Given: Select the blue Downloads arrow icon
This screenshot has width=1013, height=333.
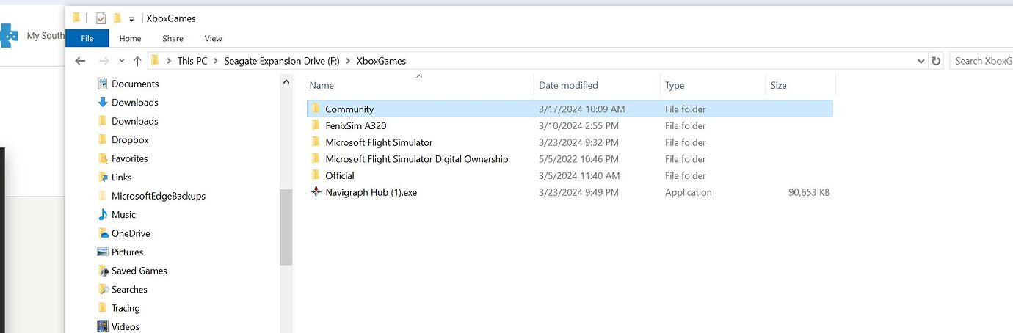Looking at the screenshot, I should pos(103,103).
